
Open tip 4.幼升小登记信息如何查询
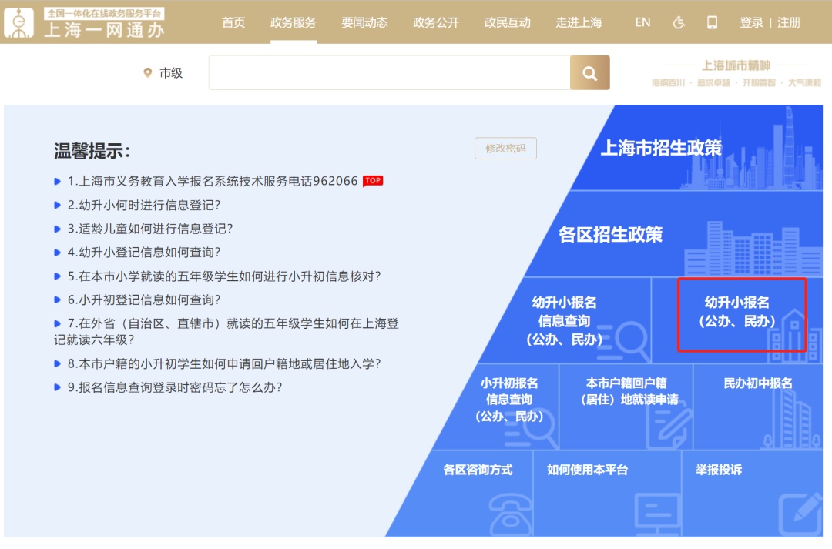pos(144,252)
